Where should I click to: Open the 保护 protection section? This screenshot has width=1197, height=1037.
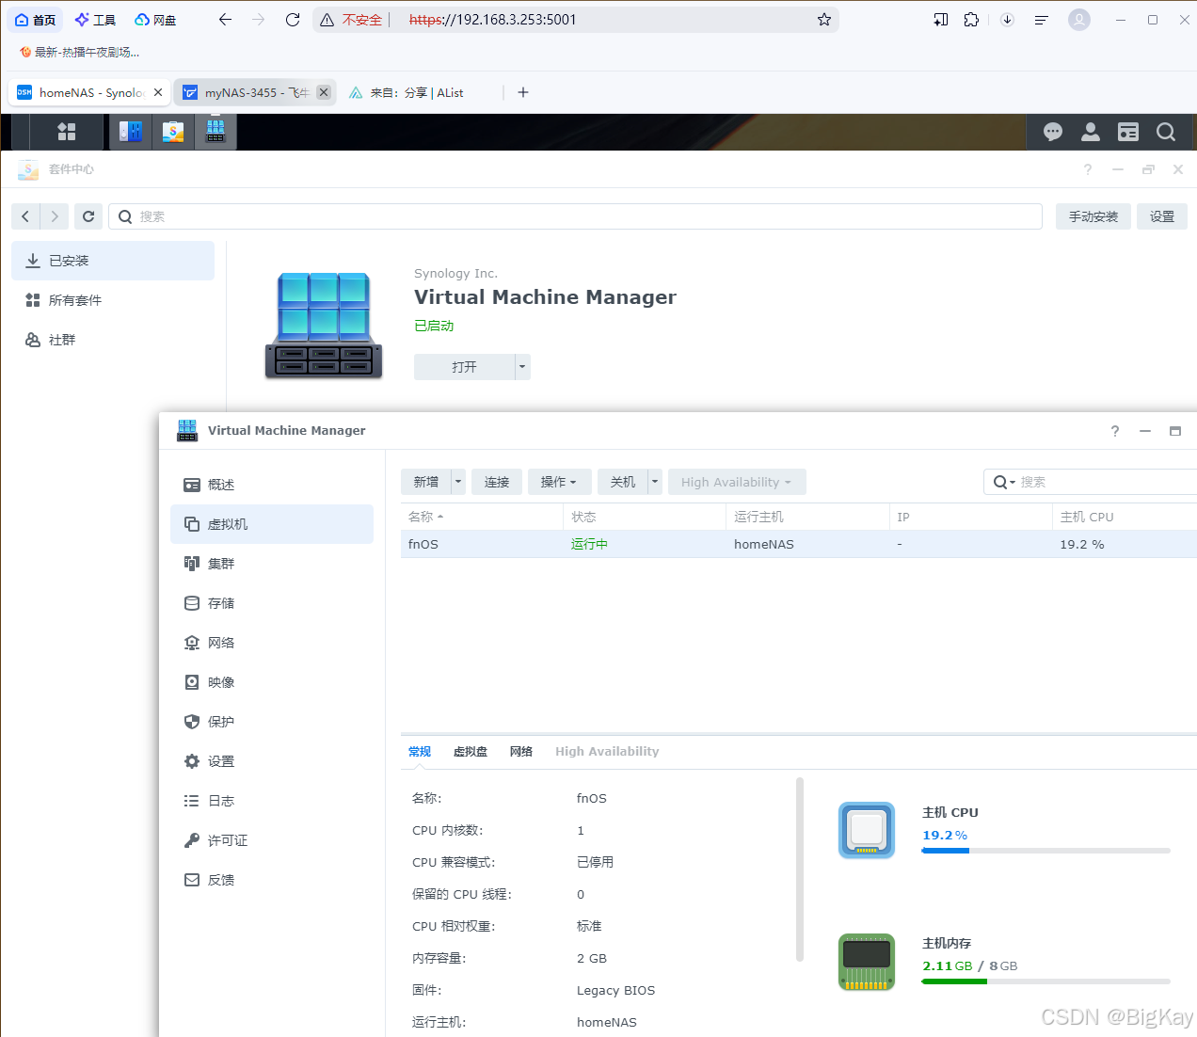point(272,722)
